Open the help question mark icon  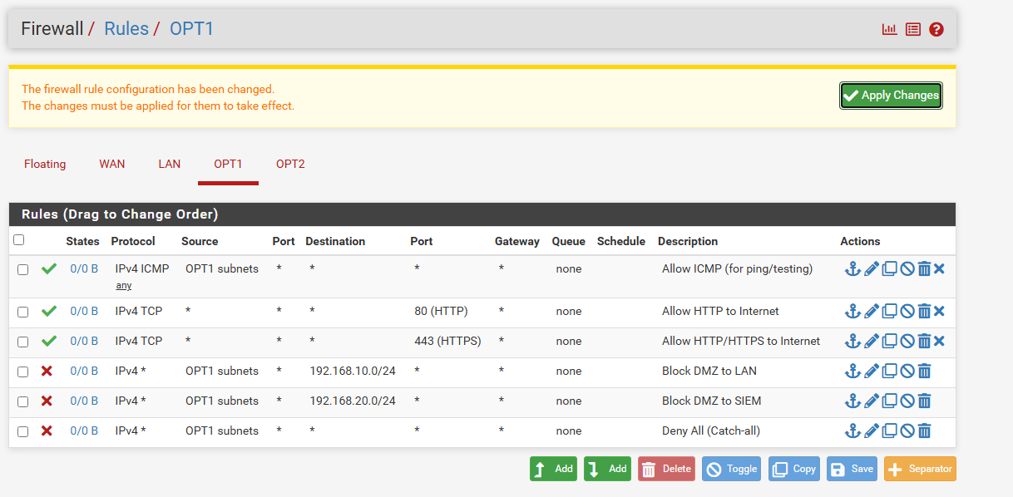point(936,29)
